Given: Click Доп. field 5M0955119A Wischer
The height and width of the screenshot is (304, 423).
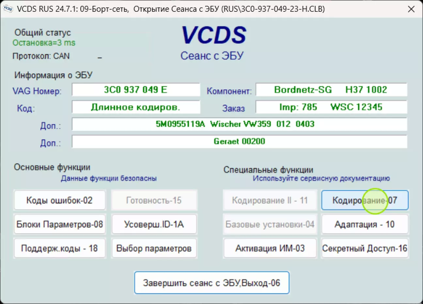Looking at the screenshot, I should (x=240, y=124).
